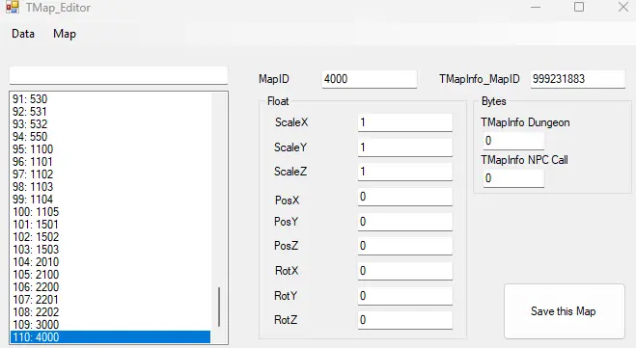636x348 pixels.
Task: Focus the search box above the map list
Action: point(119,75)
